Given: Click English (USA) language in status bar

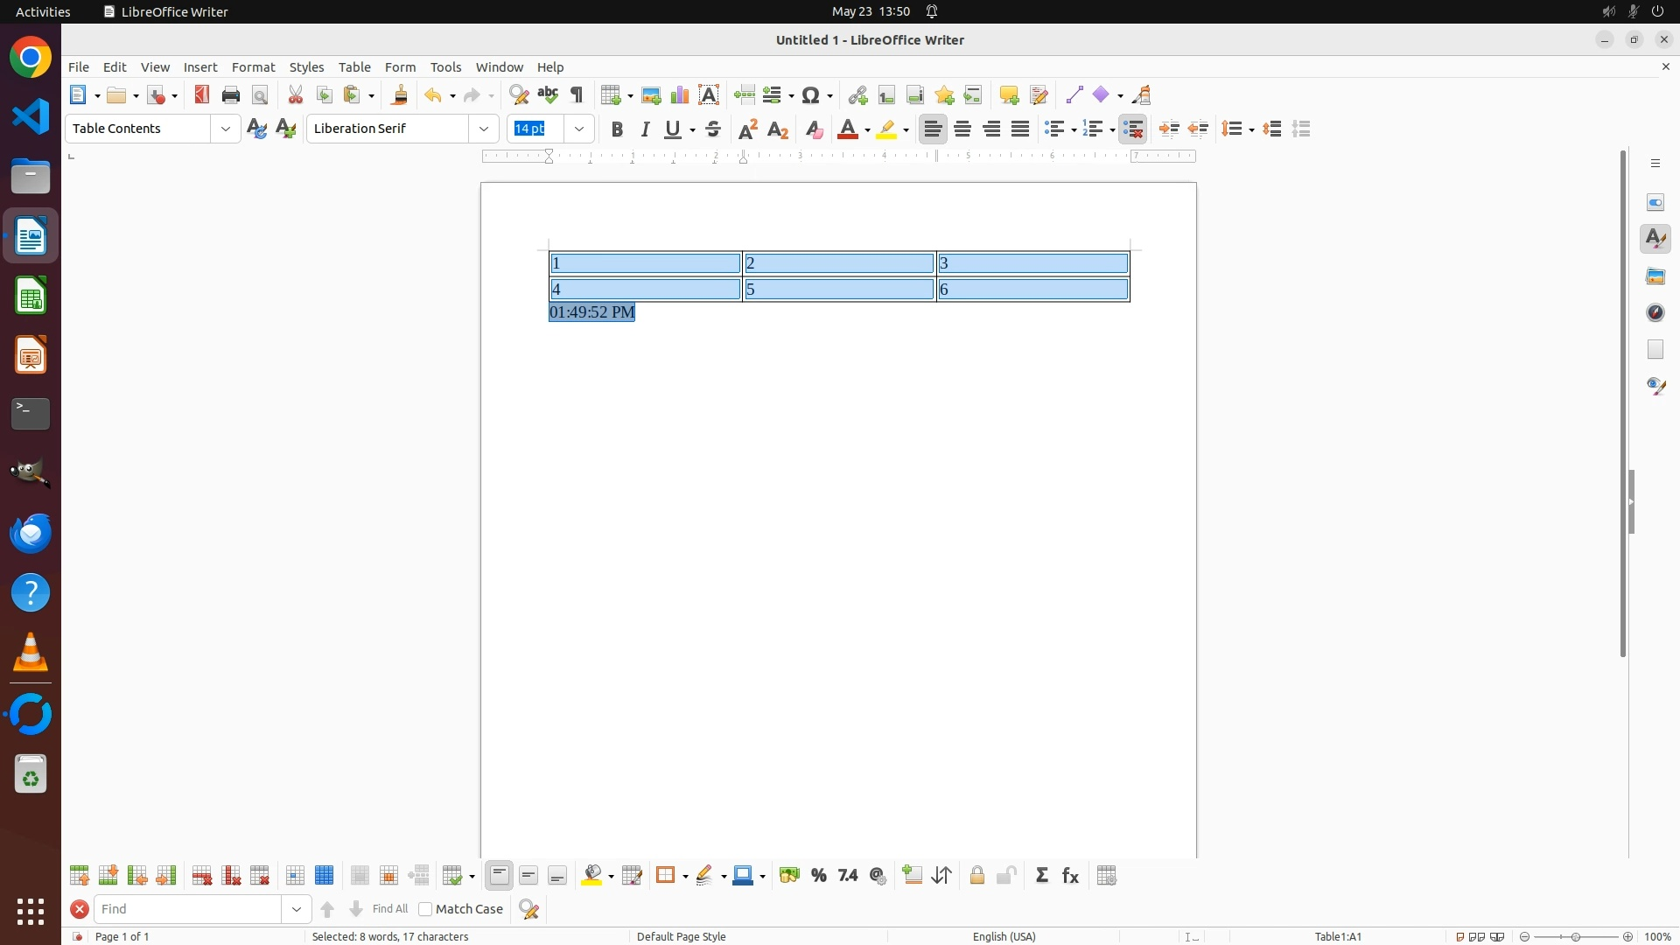Looking at the screenshot, I should pyautogui.click(x=1004, y=936).
